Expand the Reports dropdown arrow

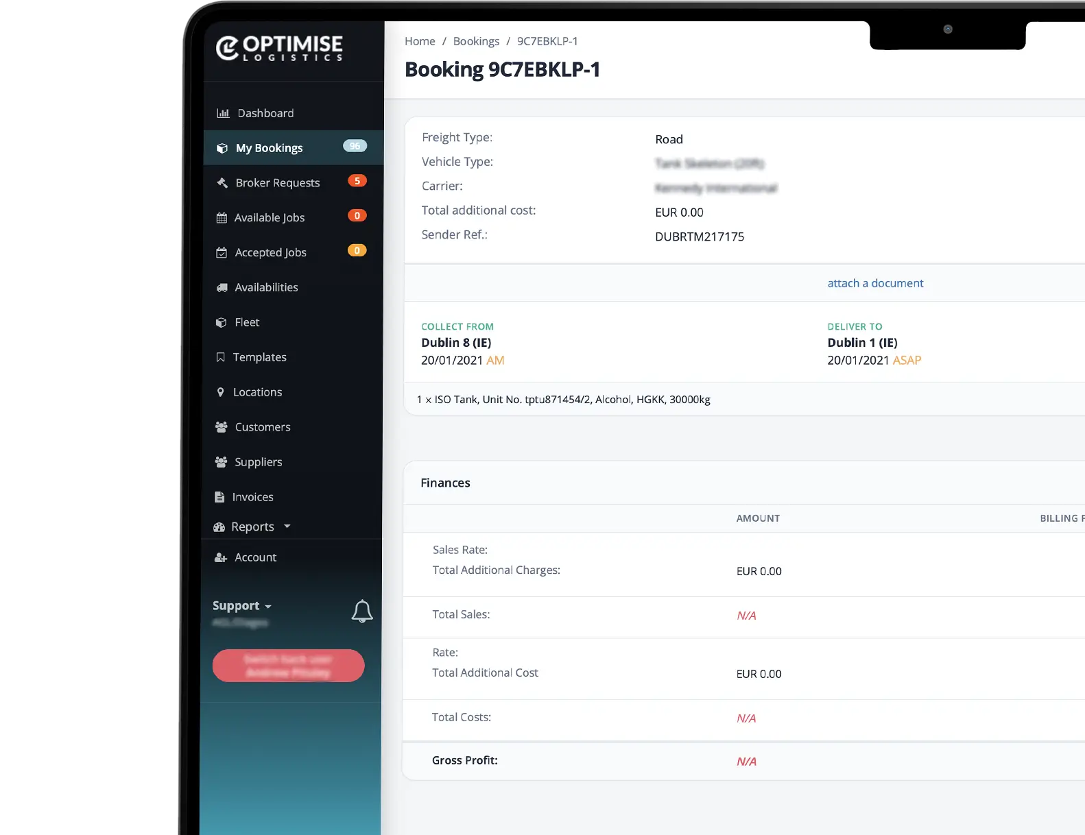[287, 527]
